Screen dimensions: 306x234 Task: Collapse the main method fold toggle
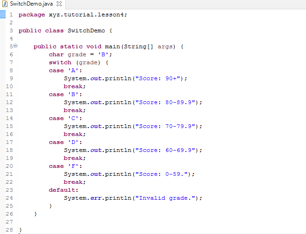coord(15,46)
